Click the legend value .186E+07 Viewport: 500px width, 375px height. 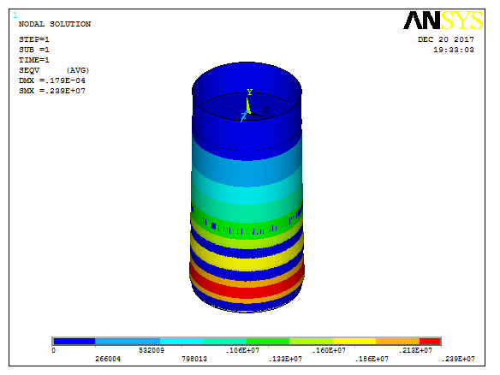pos(372,359)
